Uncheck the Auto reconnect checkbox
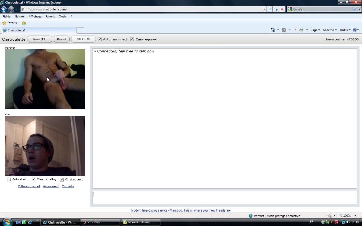Image resolution: width=362 pixels, height=226 pixels. pyautogui.click(x=100, y=39)
